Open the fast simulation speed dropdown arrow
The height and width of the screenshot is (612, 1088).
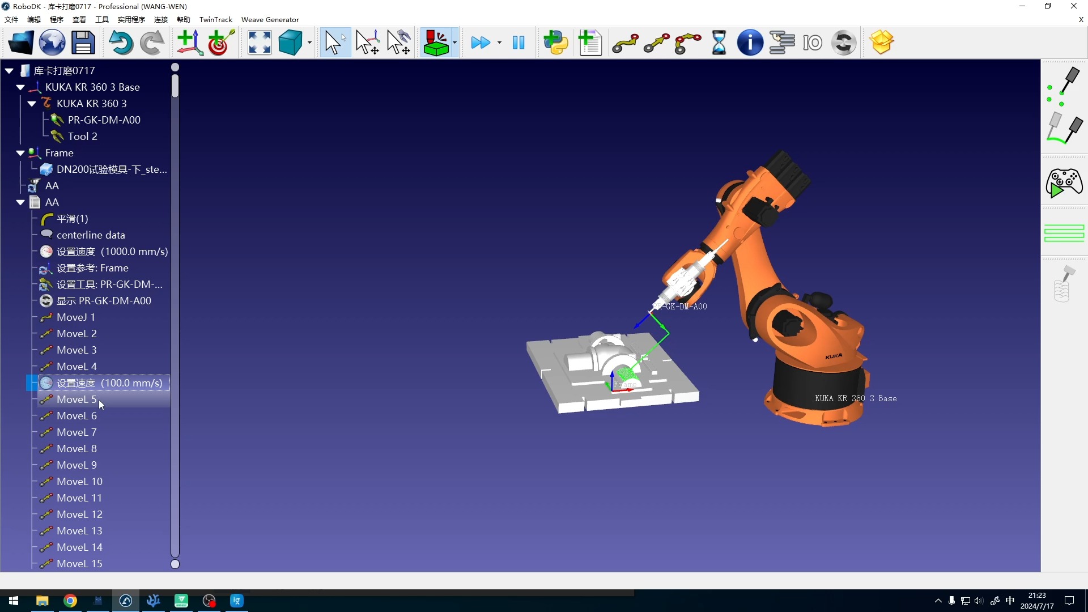click(x=499, y=42)
